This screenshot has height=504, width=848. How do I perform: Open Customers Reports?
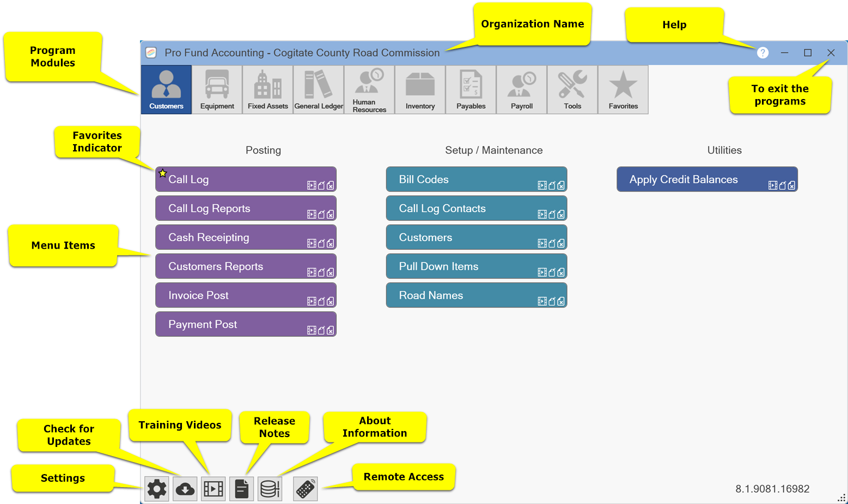[246, 266]
